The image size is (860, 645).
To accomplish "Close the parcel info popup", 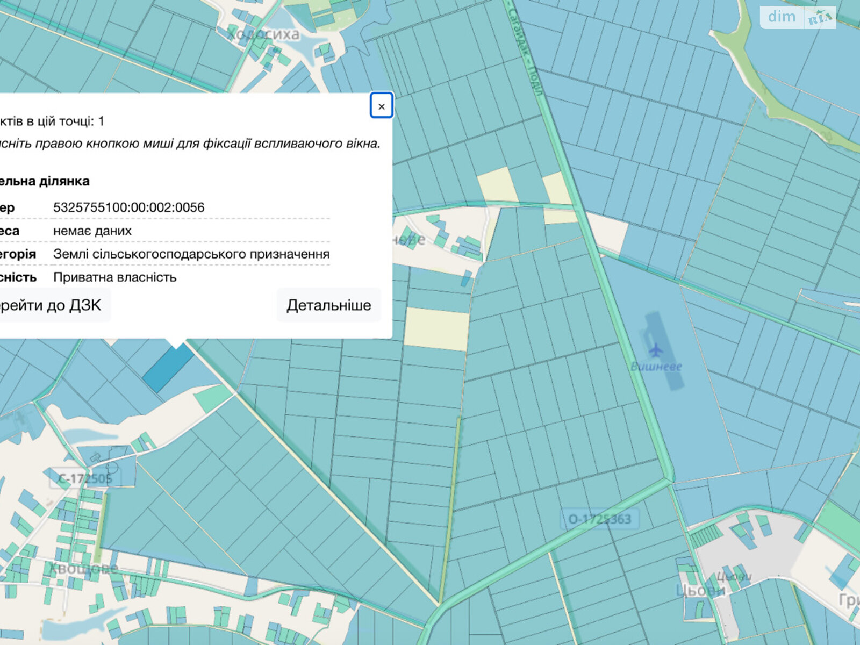I will click(381, 106).
